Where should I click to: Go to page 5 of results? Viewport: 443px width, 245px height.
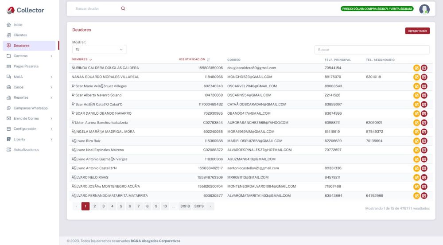pos(121,206)
